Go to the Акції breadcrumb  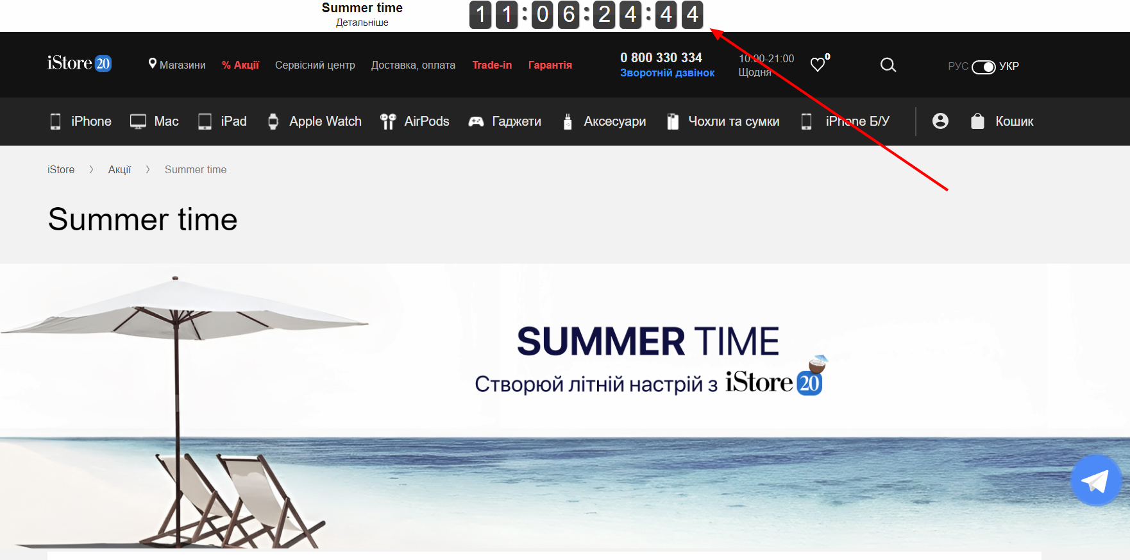pyautogui.click(x=119, y=169)
